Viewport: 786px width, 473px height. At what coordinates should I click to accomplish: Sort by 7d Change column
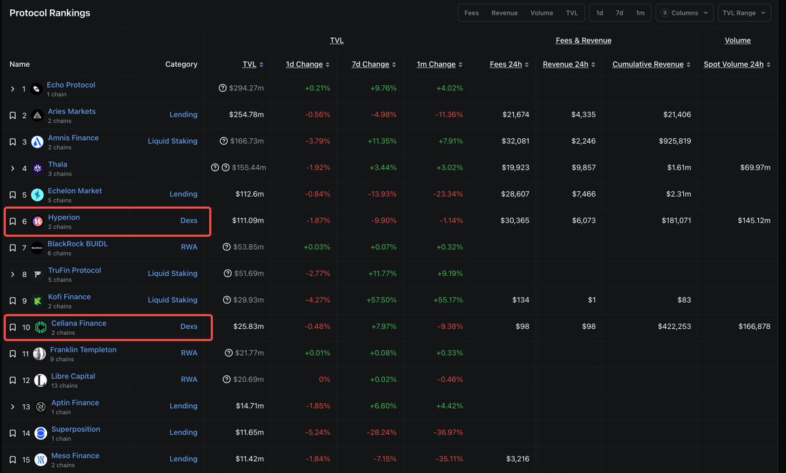(x=374, y=64)
